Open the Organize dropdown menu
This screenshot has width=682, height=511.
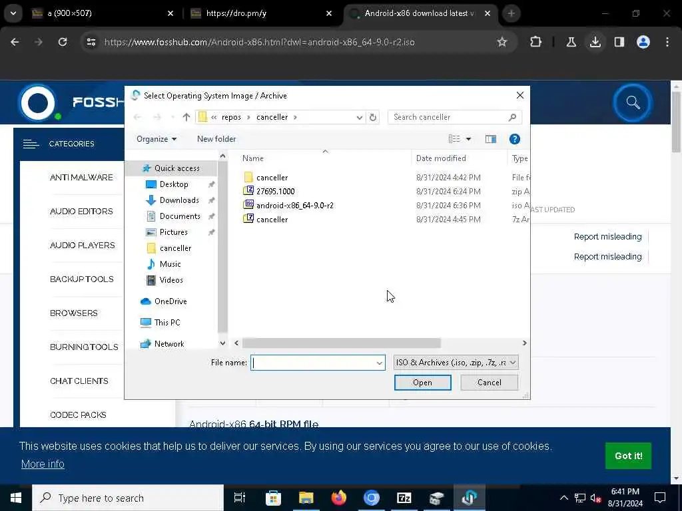pos(157,139)
